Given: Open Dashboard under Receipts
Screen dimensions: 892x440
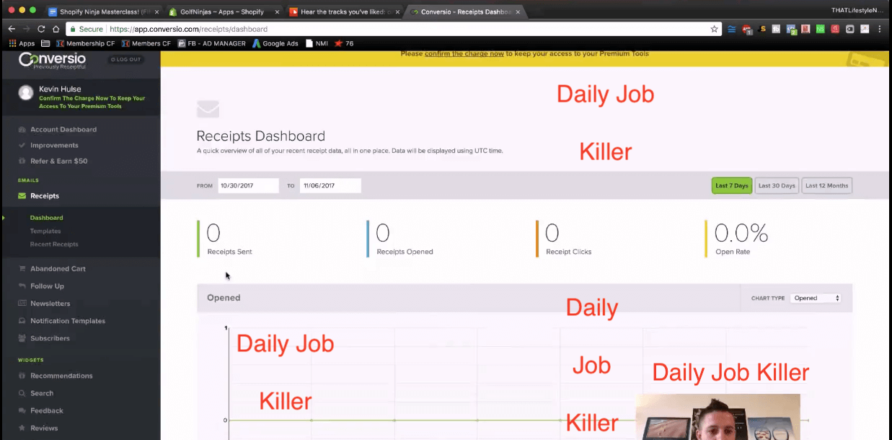Looking at the screenshot, I should coord(46,218).
